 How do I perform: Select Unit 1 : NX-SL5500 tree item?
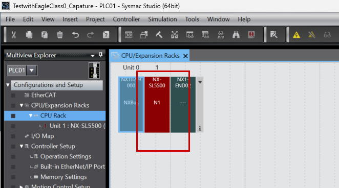[x=78, y=126]
